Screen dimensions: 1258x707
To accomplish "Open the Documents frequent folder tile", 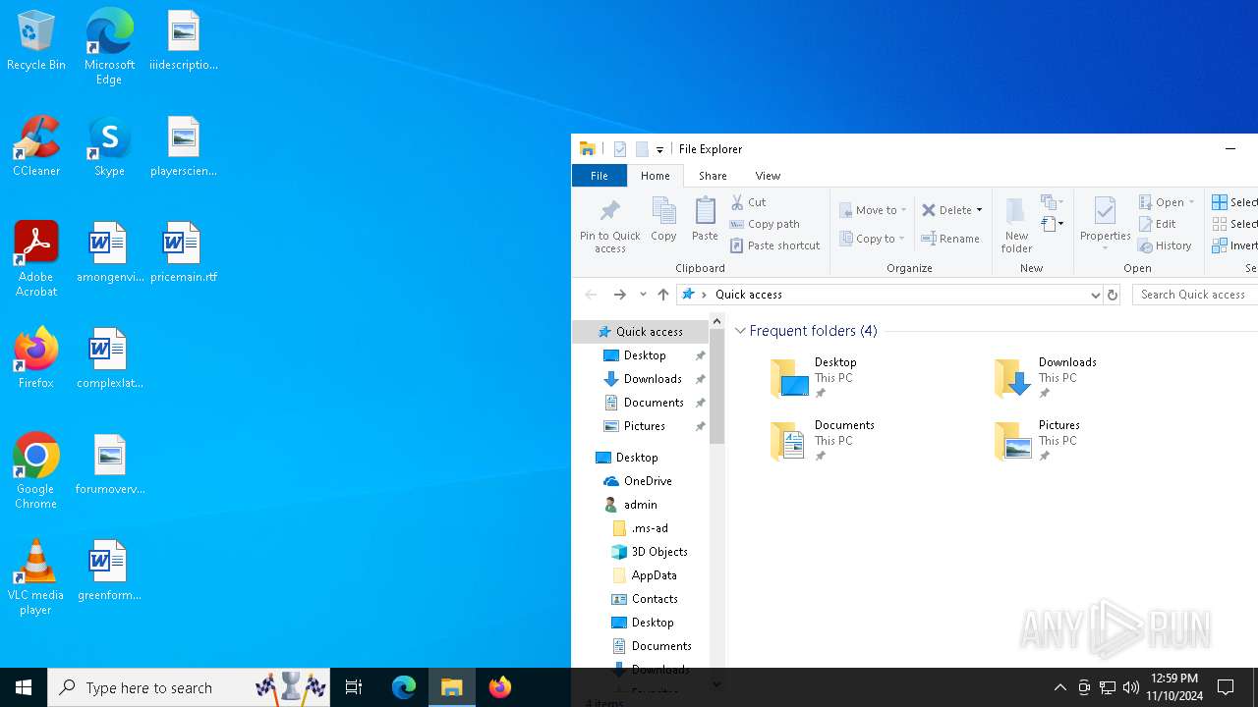I will [823, 441].
